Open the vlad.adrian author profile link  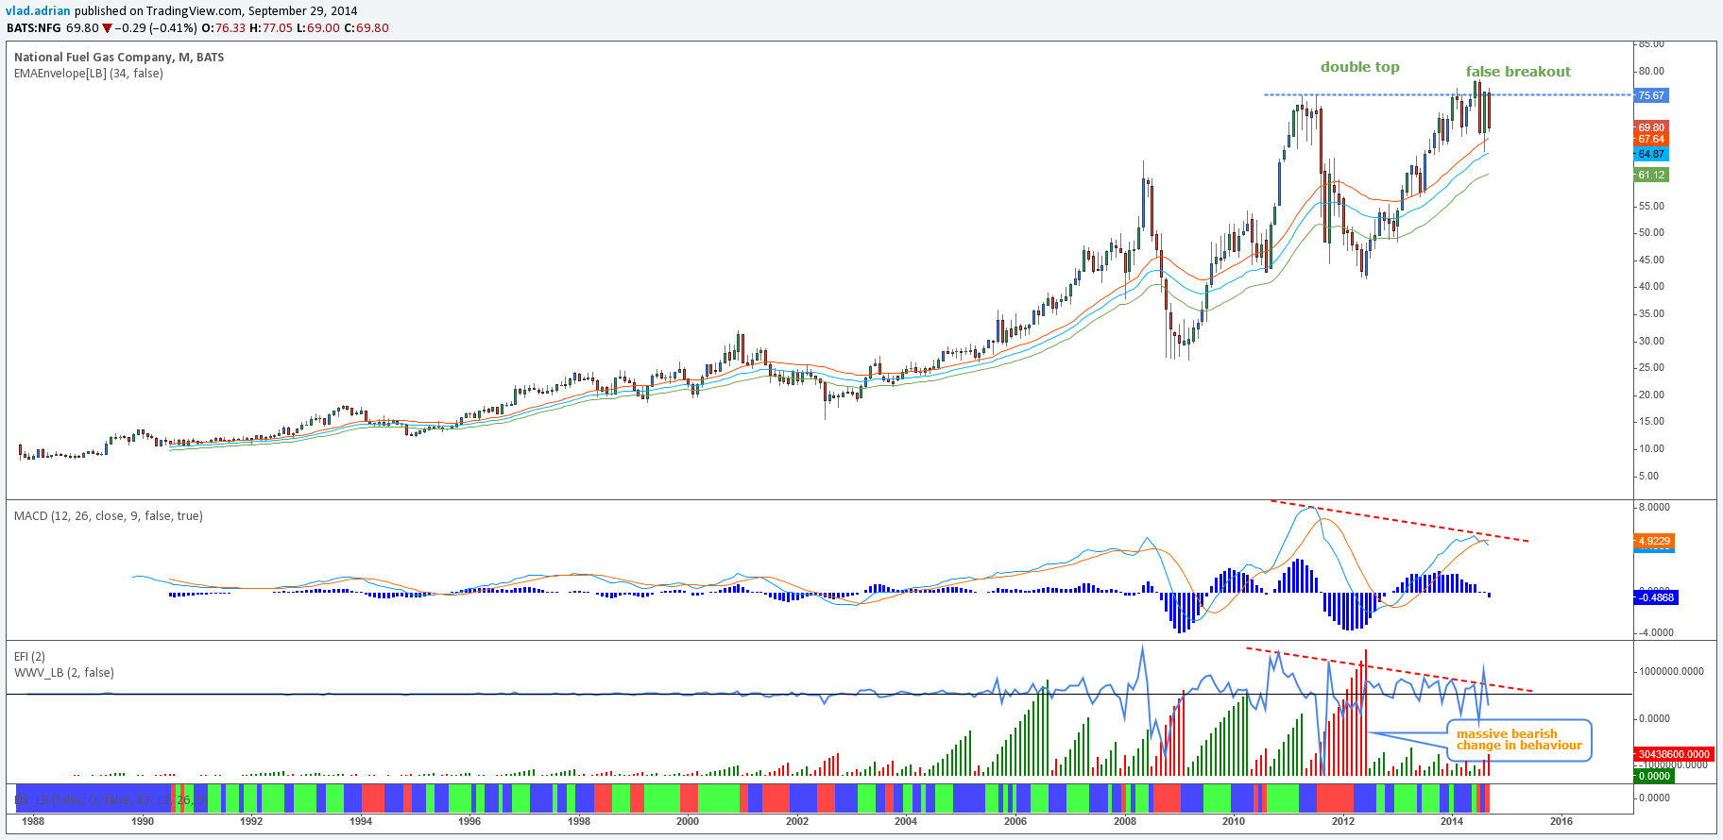(x=38, y=11)
